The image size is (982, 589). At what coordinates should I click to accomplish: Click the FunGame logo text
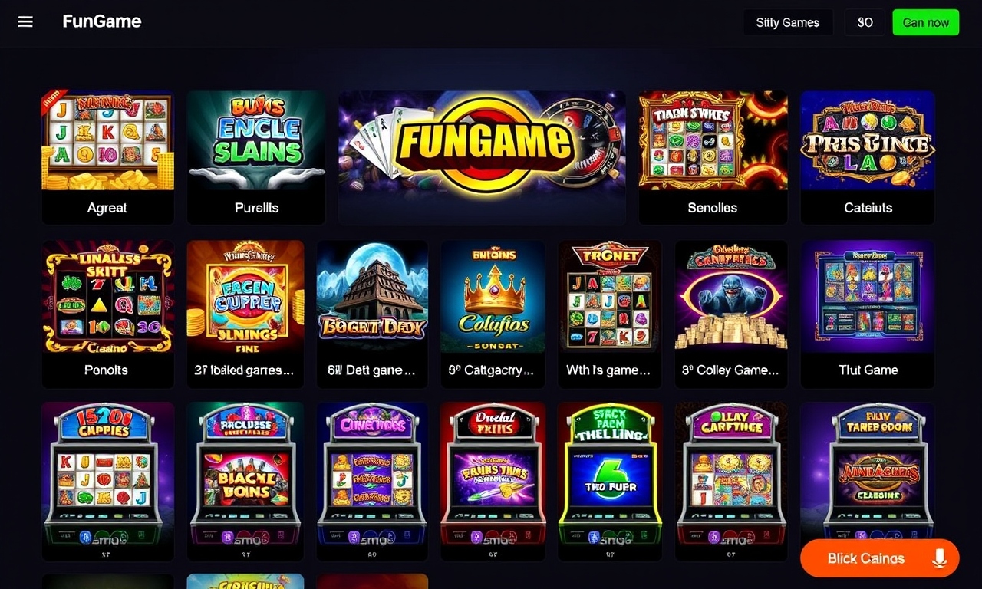102,21
